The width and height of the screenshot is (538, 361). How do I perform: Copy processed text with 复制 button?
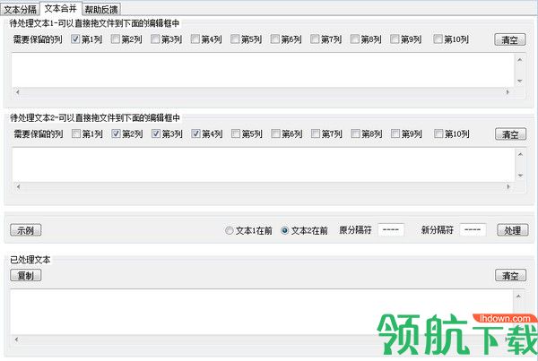click(26, 275)
